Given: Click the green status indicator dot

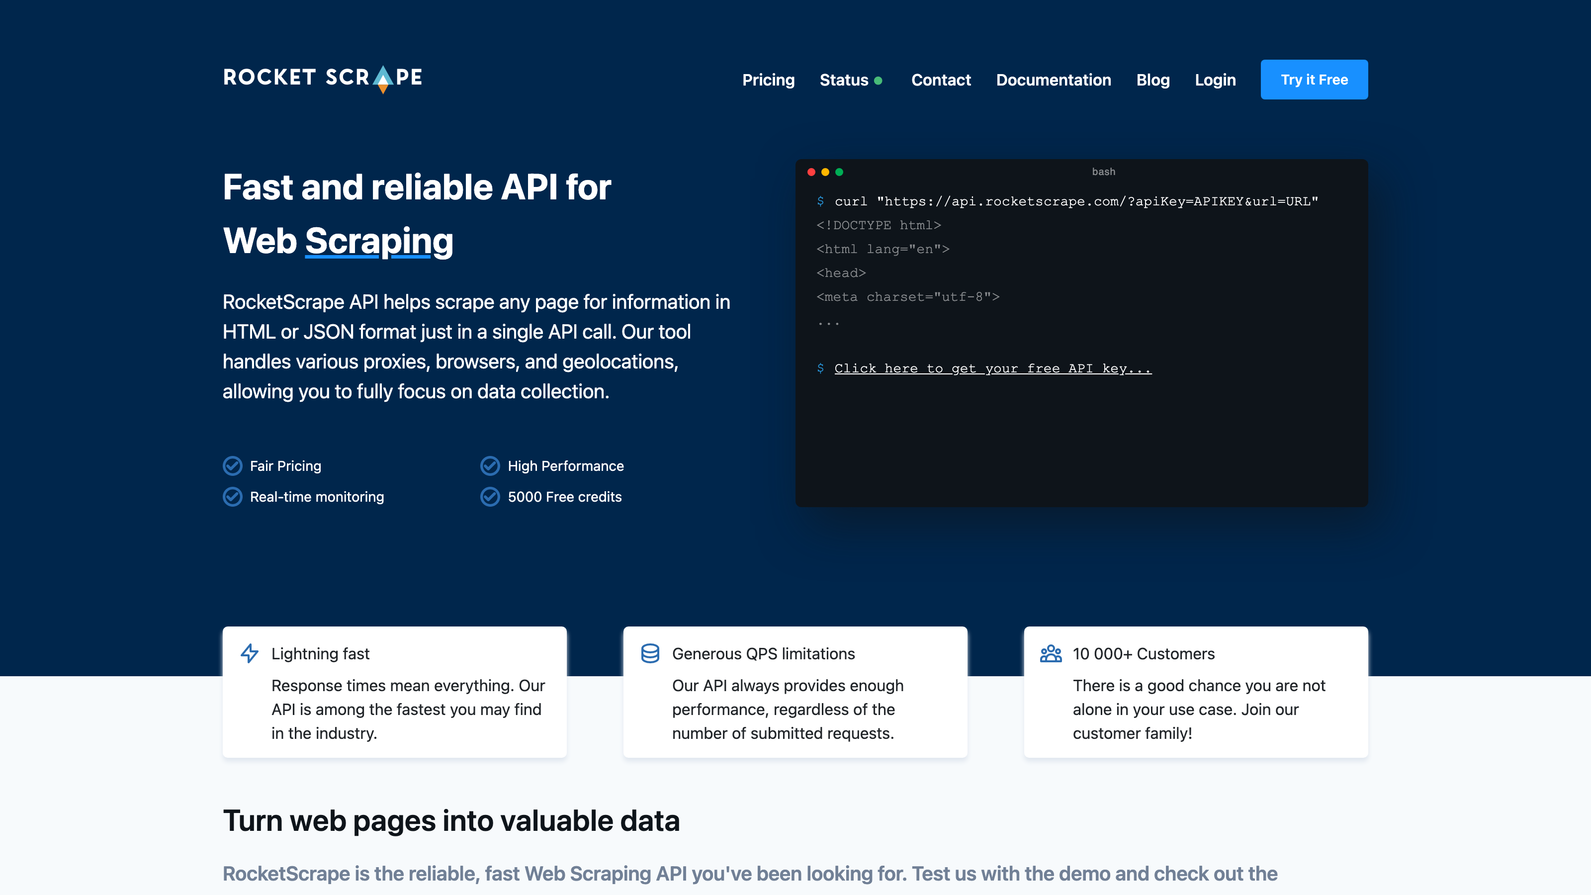Looking at the screenshot, I should click(x=878, y=81).
